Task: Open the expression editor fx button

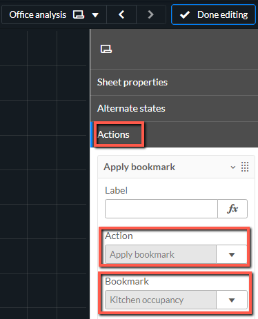Action: (232, 209)
